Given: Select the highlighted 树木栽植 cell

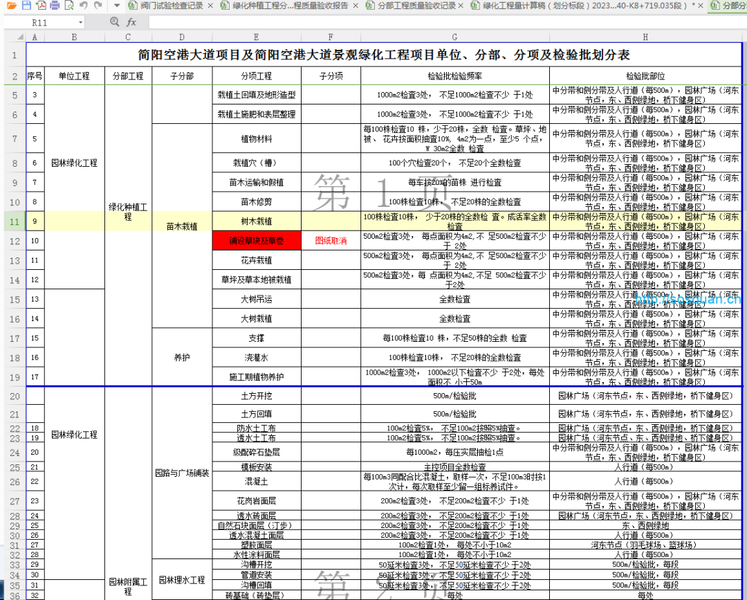Looking at the screenshot, I should click(257, 221).
